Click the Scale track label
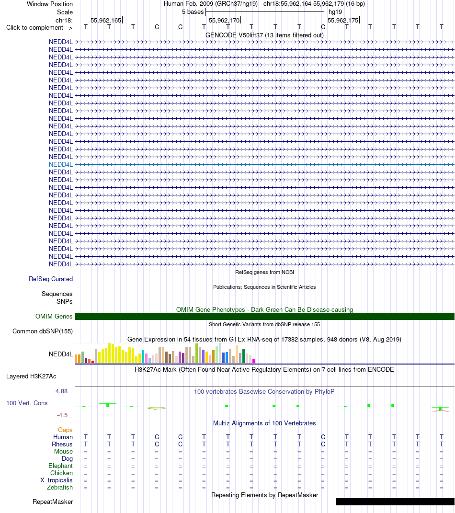Viewport: 455px width, 513px height. (x=65, y=12)
